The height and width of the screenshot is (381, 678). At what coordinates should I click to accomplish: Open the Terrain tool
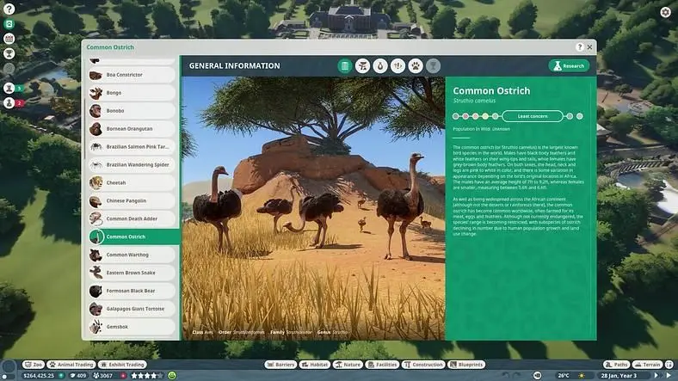(x=647, y=365)
